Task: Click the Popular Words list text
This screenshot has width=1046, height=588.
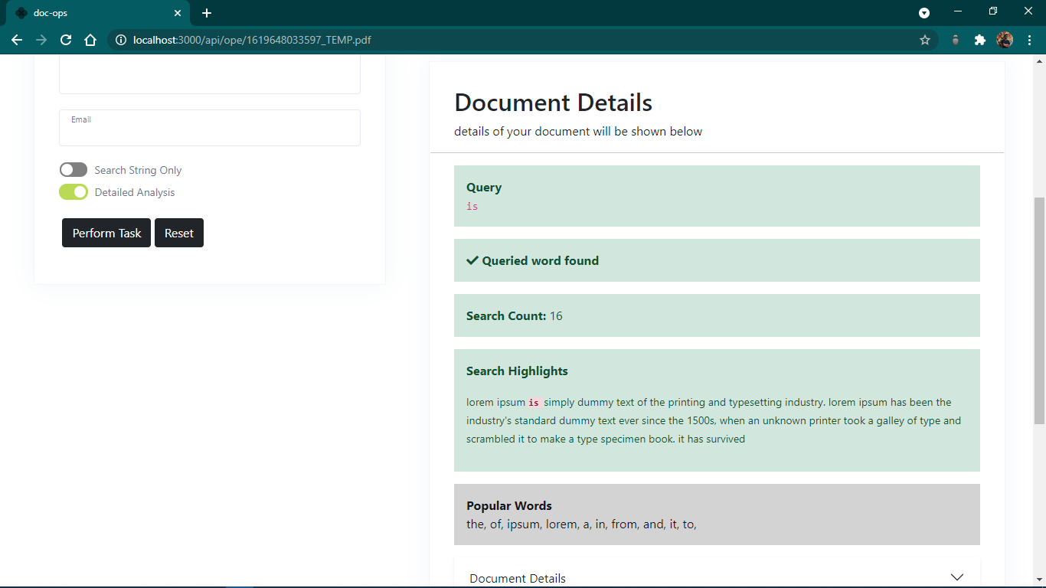Action: pyautogui.click(x=582, y=524)
